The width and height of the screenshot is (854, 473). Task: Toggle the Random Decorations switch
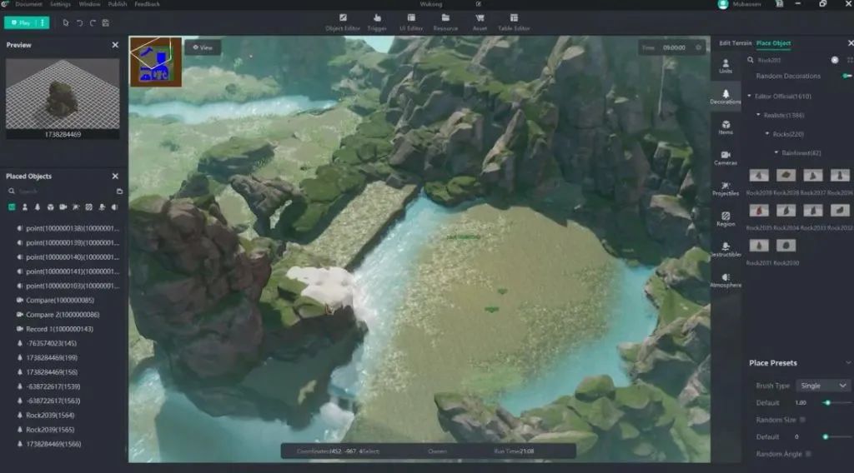846,76
